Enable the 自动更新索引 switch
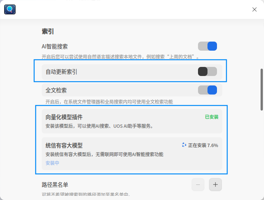This screenshot has width=264, height=200. [207, 71]
